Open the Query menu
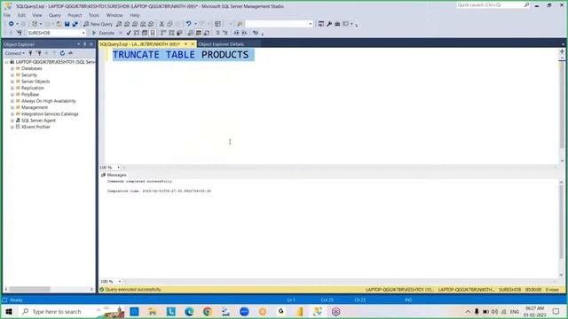Viewport: 568px width, 319px height. point(55,15)
